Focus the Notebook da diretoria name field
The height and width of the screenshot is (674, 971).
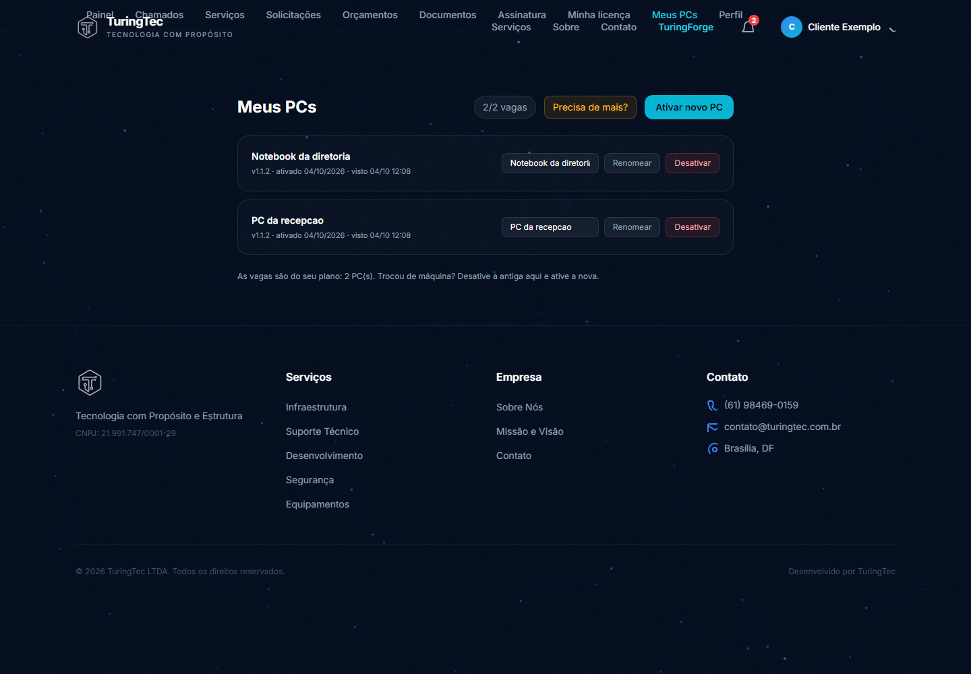[x=550, y=163]
